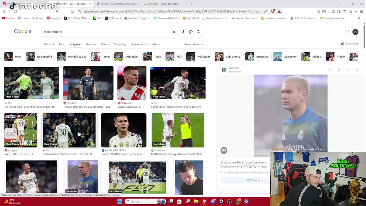The height and width of the screenshot is (206, 366).
Task: Switch to the Todo results tab
Action: 62,44
